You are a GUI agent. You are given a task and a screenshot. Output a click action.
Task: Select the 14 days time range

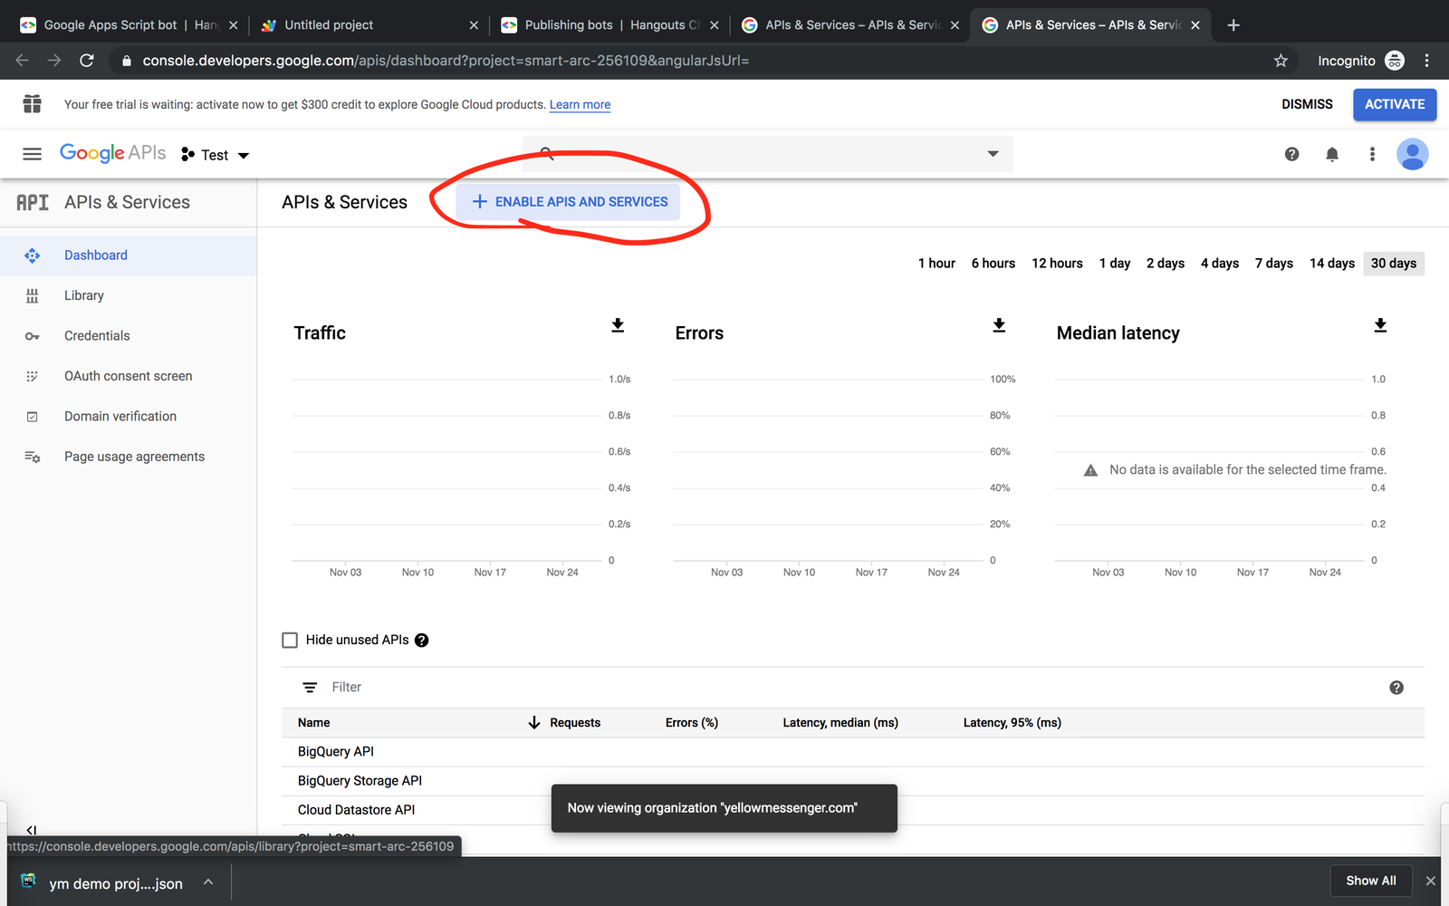(x=1332, y=264)
